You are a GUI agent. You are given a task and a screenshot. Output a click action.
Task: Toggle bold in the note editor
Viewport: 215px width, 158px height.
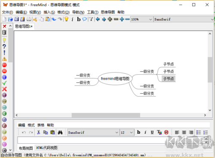(138, 132)
